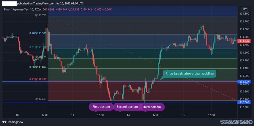Click the TradingView logo
This screenshot has width=254, height=126.
13,122
